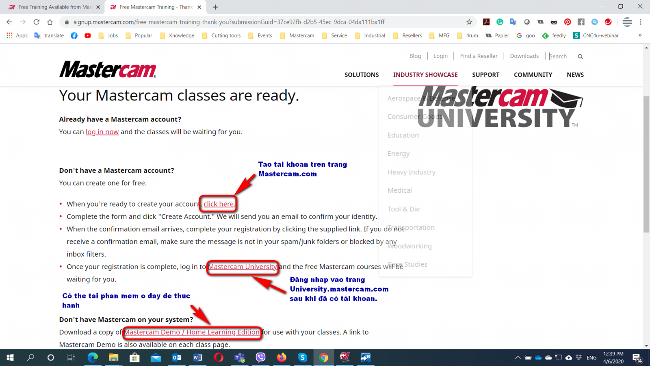Launch Mastercam 2019 from the taskbar
The height and width of the screenshot is (366, 650).
pyautogui.click(x=345, y=357)
